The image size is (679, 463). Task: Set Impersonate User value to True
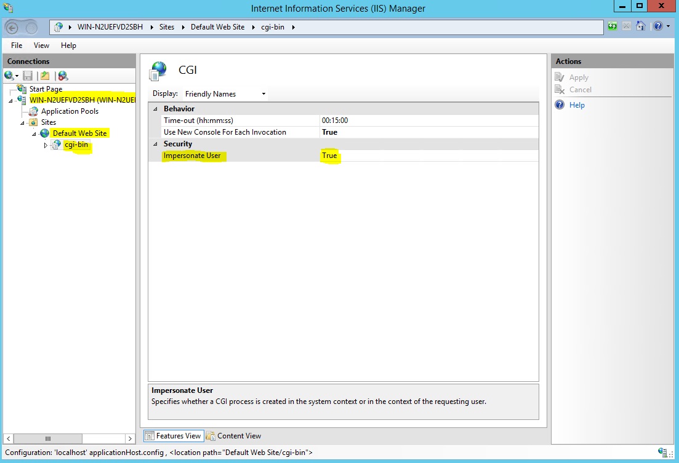330,156
